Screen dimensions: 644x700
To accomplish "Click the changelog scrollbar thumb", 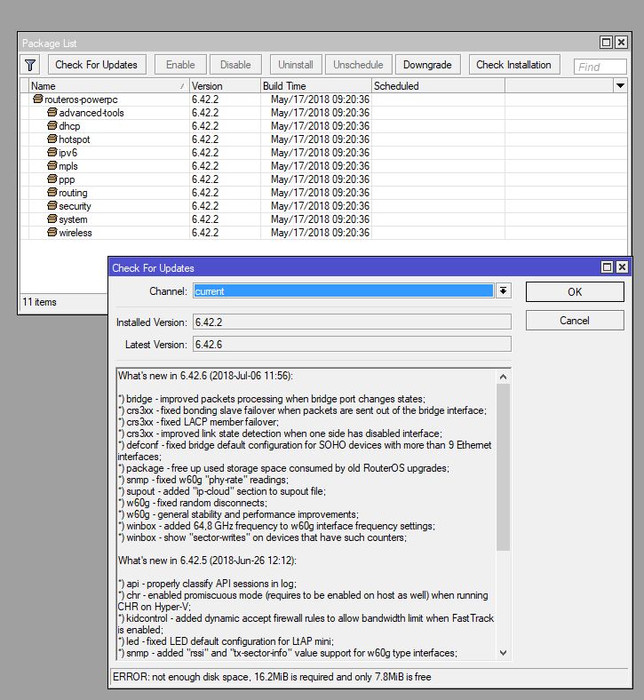I will point(503,467).
